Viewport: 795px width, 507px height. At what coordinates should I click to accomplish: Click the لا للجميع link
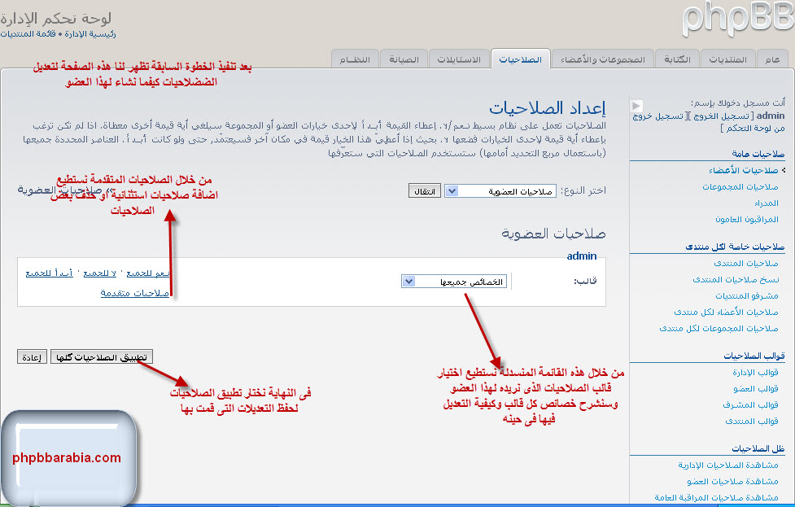tap(100, 273)
